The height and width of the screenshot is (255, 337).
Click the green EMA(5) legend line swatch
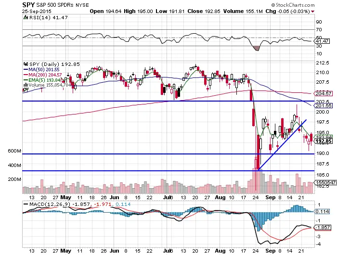tap(26, 80)
